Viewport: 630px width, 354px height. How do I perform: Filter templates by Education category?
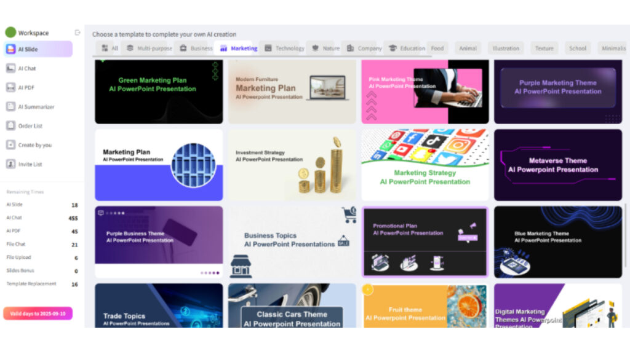click(x=406, y=49)
